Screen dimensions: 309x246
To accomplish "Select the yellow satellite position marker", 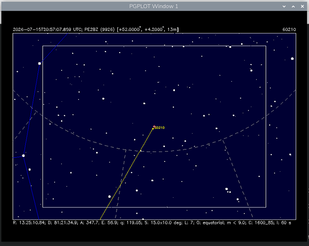I will click(x=153, y=128).
